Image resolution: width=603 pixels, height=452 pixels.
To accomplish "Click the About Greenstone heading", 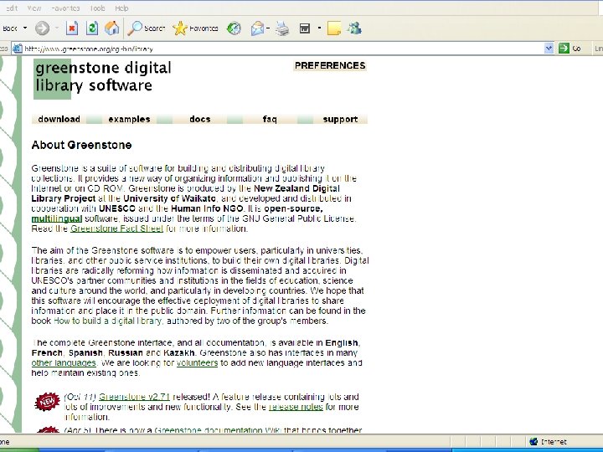I will pos(81,145).
